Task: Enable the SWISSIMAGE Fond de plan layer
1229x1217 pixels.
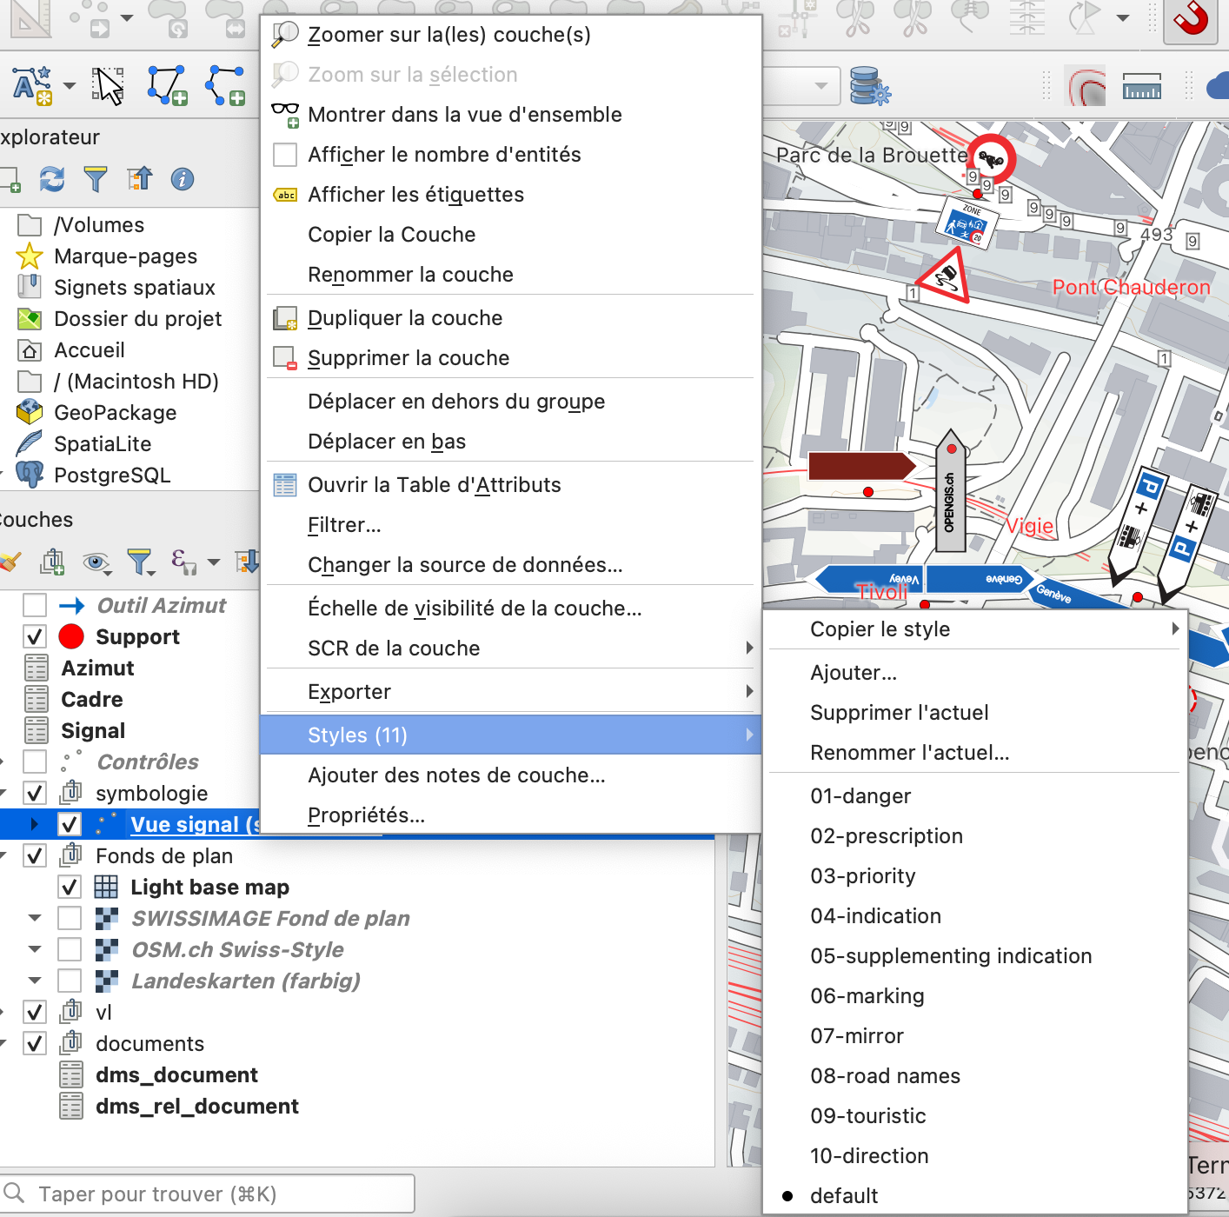Action: (x=70, y=919)
